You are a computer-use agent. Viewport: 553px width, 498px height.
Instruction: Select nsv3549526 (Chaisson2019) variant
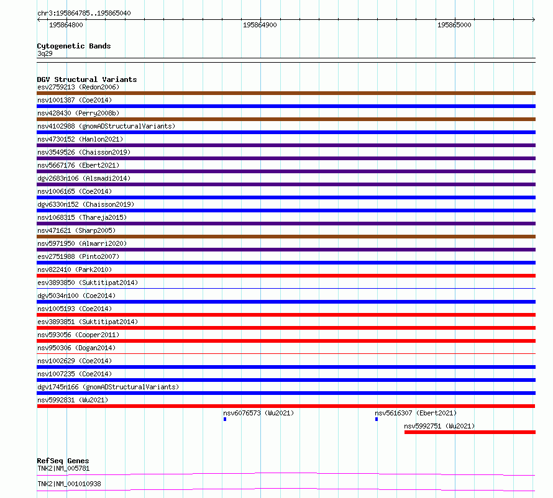(84, 152)
